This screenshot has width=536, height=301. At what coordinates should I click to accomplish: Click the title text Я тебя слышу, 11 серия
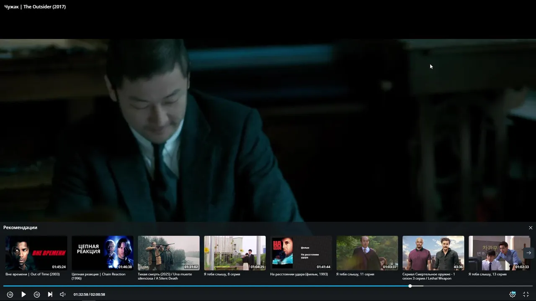[355, 274]
